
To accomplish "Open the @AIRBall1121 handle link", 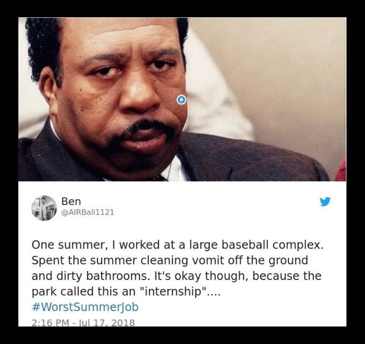I will click(x=88, y=212).
